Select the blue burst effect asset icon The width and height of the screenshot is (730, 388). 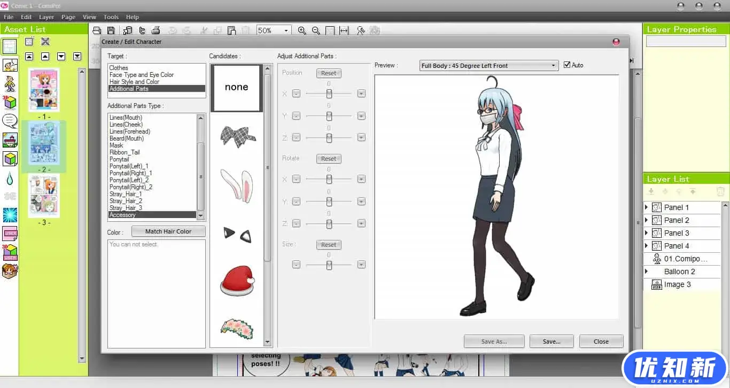10,215
